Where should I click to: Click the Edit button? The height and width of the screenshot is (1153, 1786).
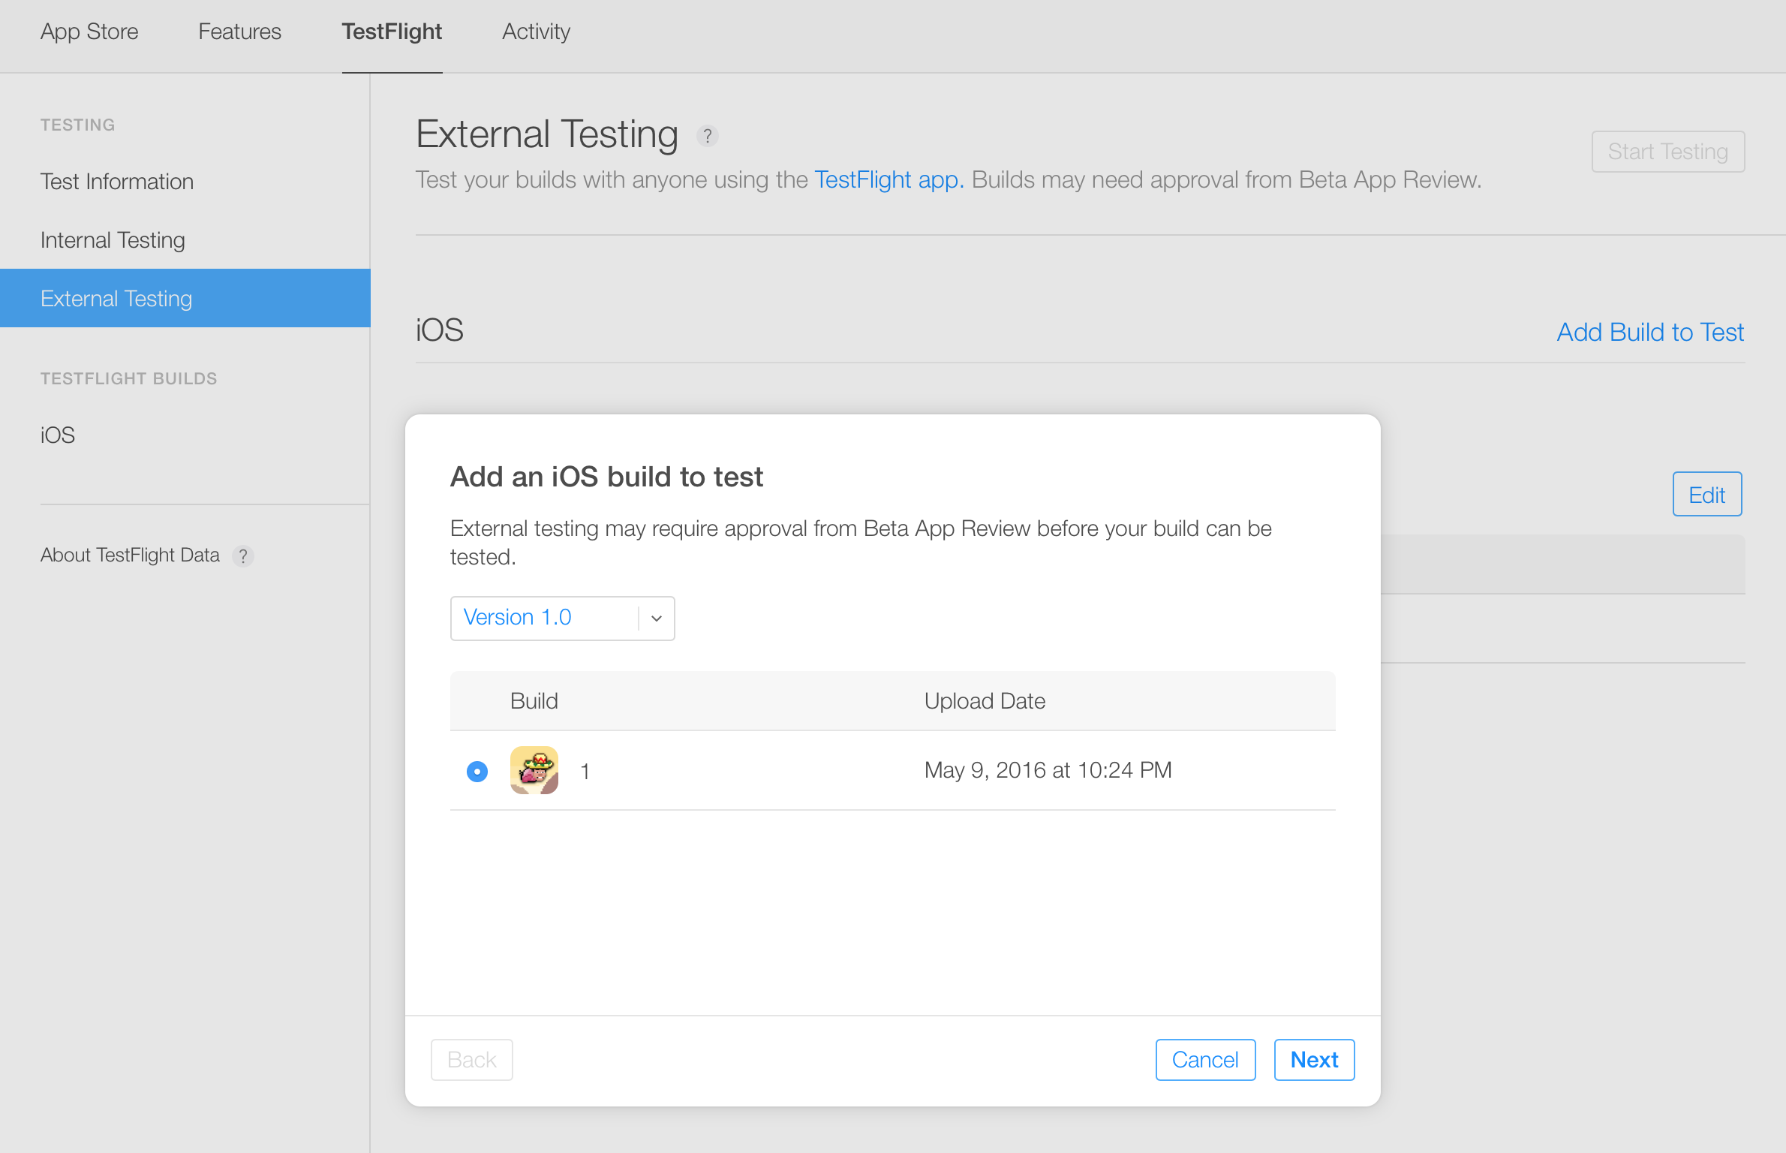click(1706, 495)
